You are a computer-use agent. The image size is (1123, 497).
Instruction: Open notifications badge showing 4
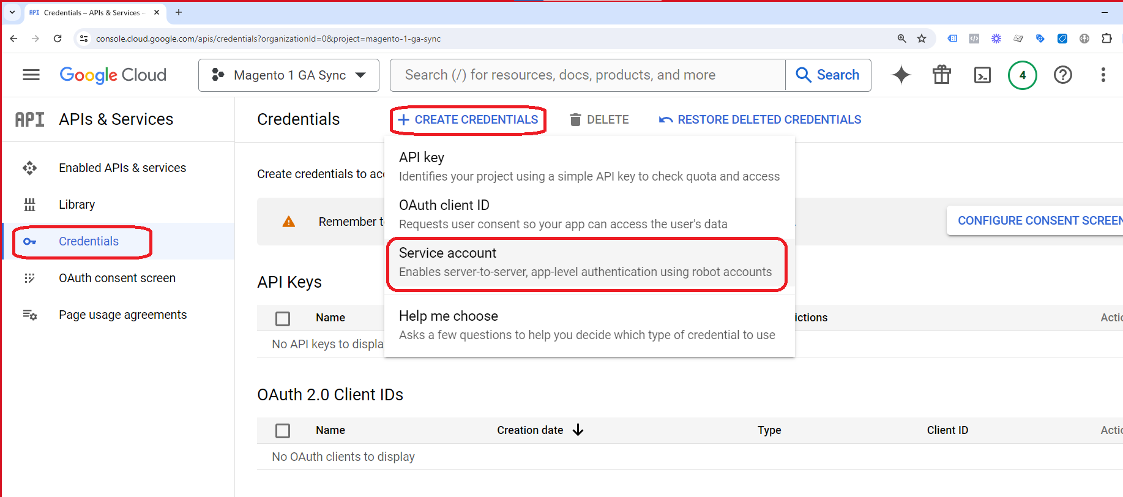coord(1022,75)
